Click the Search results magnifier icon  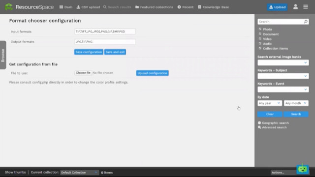click(105, 7)
